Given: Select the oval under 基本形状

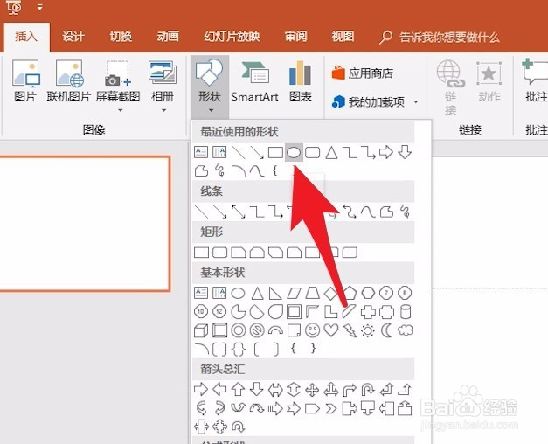Looking at the screenshot, I should point(238,294).
